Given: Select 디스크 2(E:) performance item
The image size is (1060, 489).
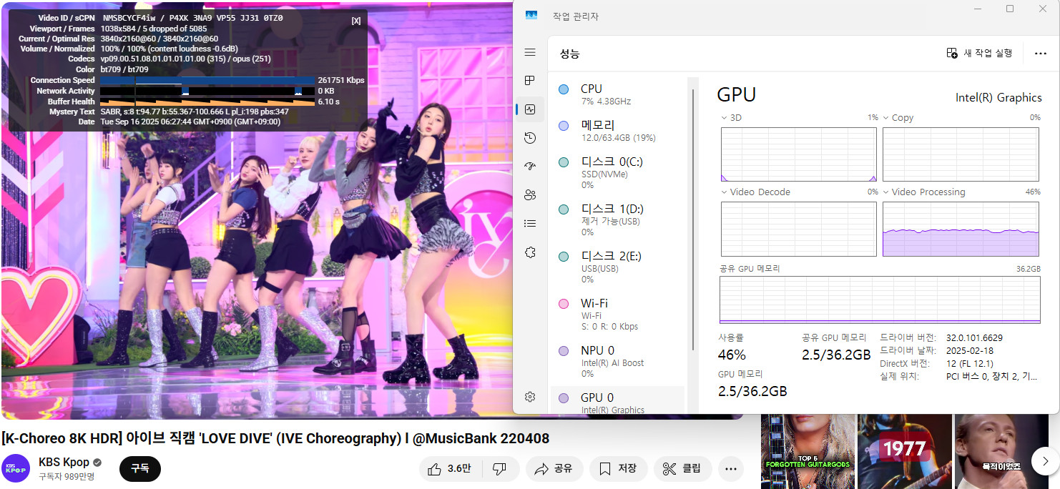Looking at the screenshot, I should click(x=618, y=267).
